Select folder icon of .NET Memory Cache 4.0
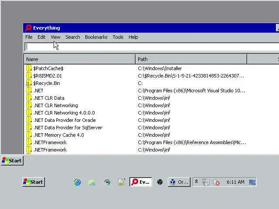This screenshot has height=209, width=279. (29, 135)
